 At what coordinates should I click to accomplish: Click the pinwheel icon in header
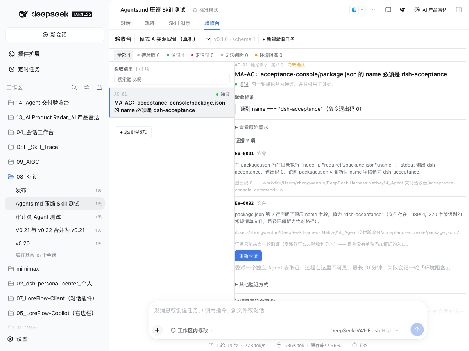402,10
